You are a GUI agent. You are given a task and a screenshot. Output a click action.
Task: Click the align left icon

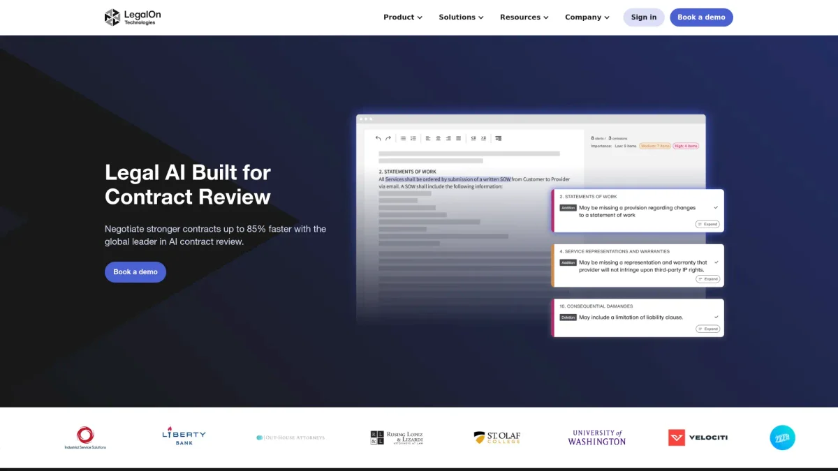[x=428, y=138]
